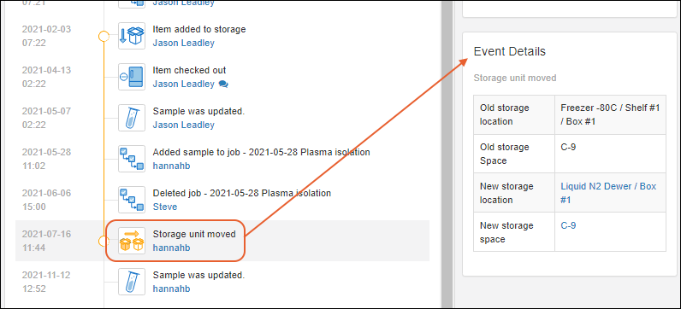Viewport: 681px width, 309px height.
Task: Click the 2021-11-12 'Sample was updated' test tube icon
Action: click(132, 282)
